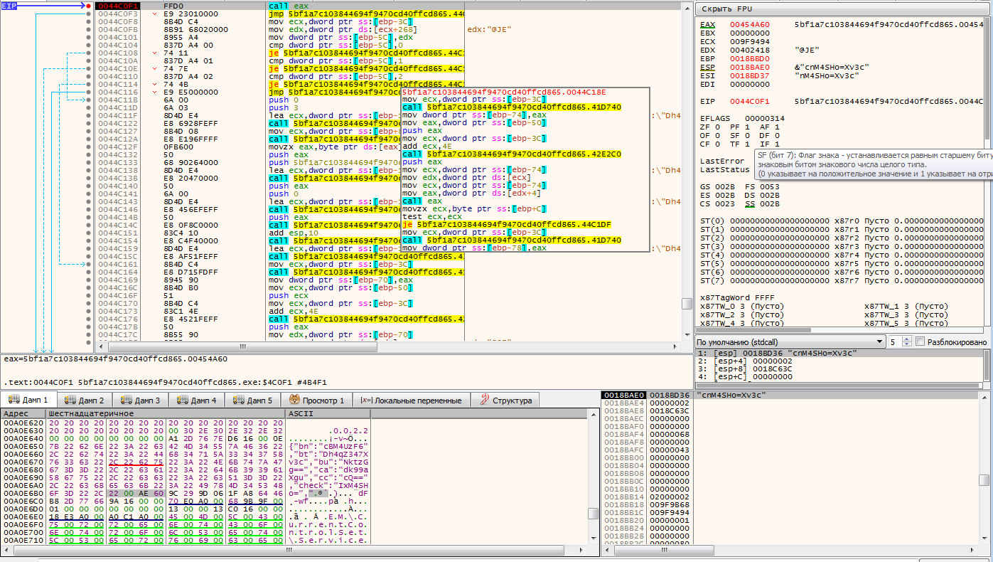Toggle the Разблокировано checkbox
993x562 pixels.
pos(921,342)
